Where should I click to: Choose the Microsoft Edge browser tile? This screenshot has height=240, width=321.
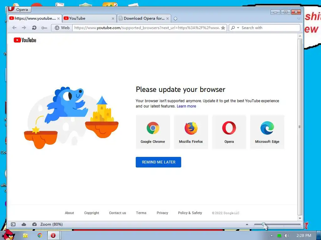pos(267,132)
